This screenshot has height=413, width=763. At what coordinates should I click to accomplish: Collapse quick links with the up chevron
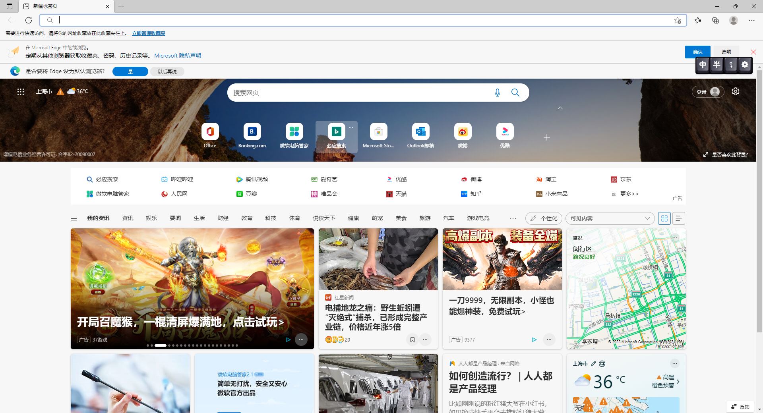click(x=560, y=108)
